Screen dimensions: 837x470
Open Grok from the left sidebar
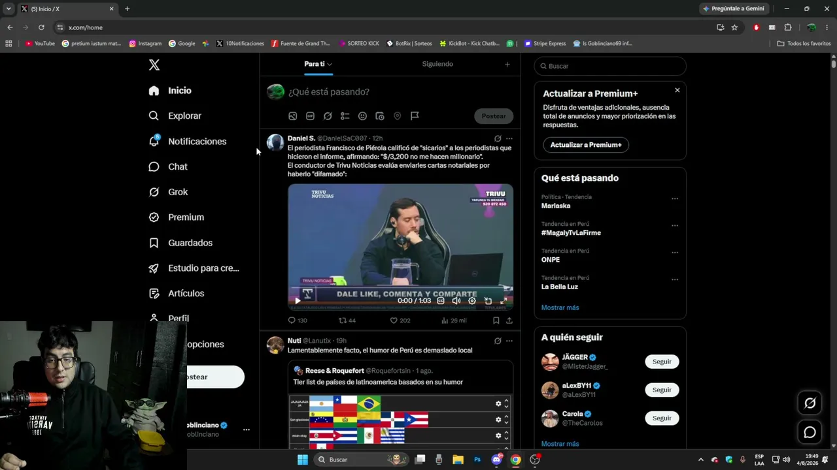coord(168,192)
